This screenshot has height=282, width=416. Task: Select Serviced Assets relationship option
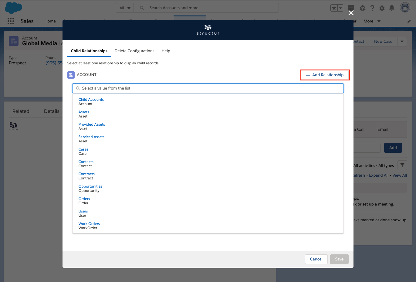pos(208,139)
